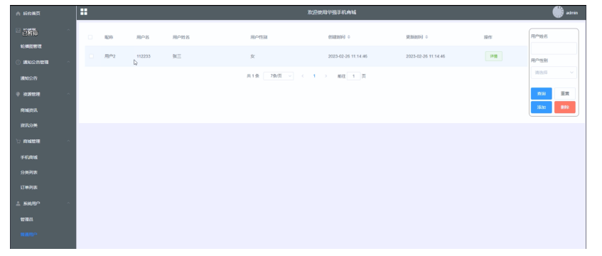The width and height of the screenshot is (602, 256).
Task: Click the 用户姓名 column header
Action: click(x=181, y=37)
